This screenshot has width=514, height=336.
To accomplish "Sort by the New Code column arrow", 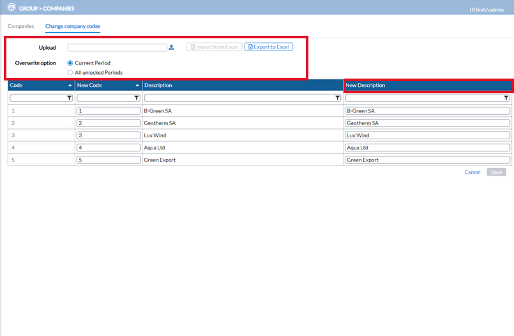I will (137, 85).
